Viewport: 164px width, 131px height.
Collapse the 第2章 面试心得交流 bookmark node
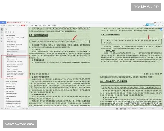(5, 56)
